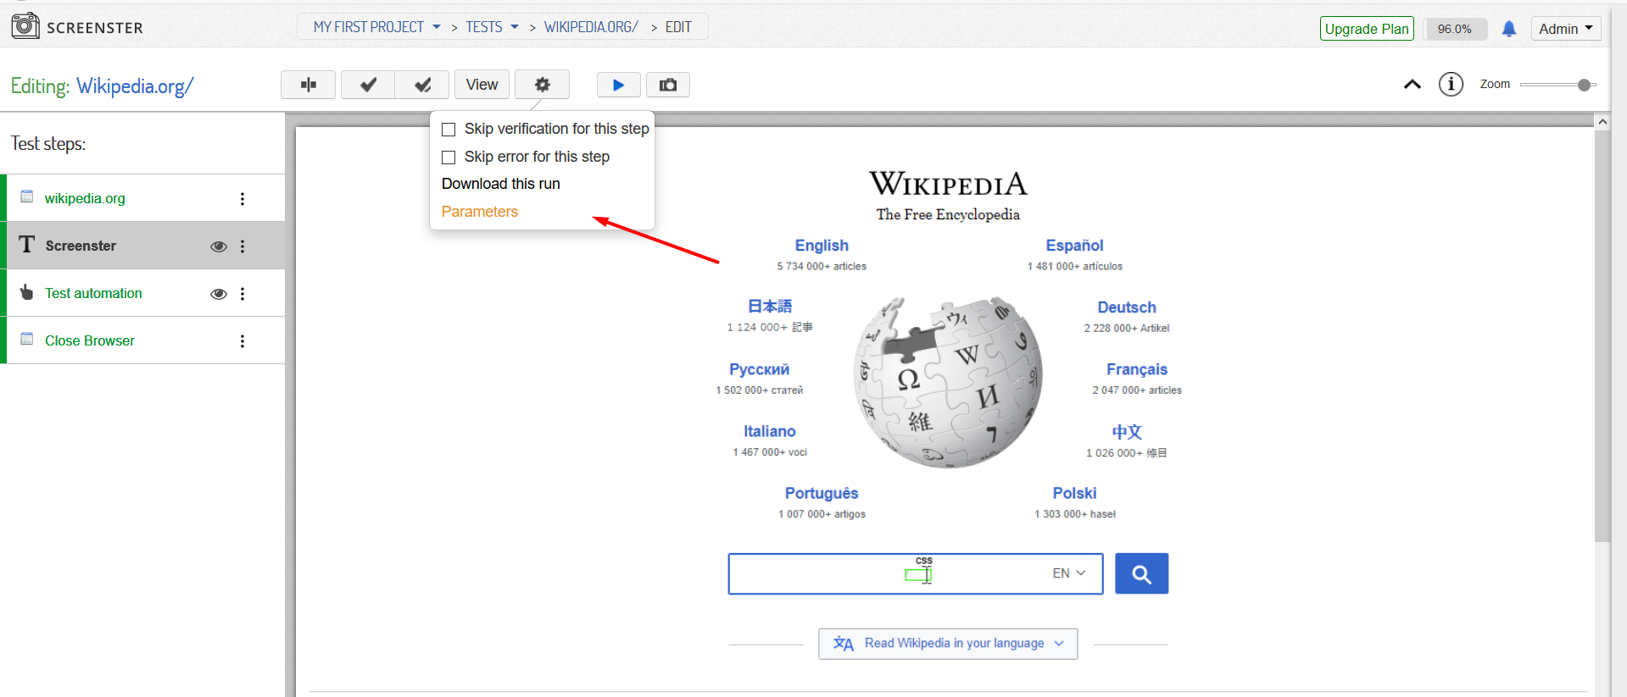
Task: Enable Skip error for this step
Action: pyautogui.click(x=449, y=158)
